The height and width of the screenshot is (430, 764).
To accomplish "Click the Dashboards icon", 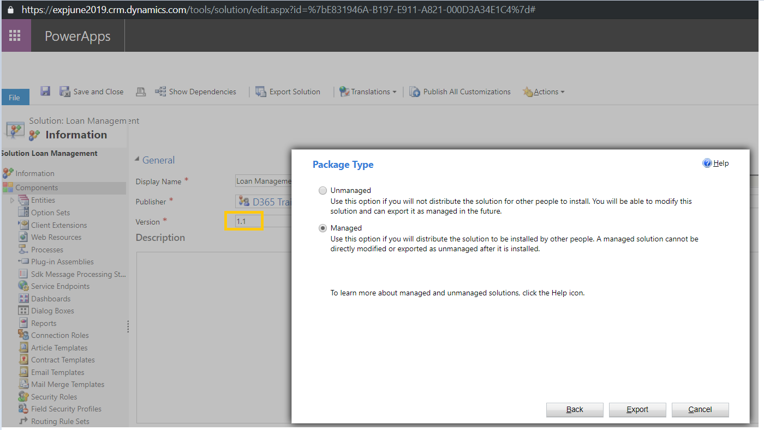I will [x=23, y=299].
